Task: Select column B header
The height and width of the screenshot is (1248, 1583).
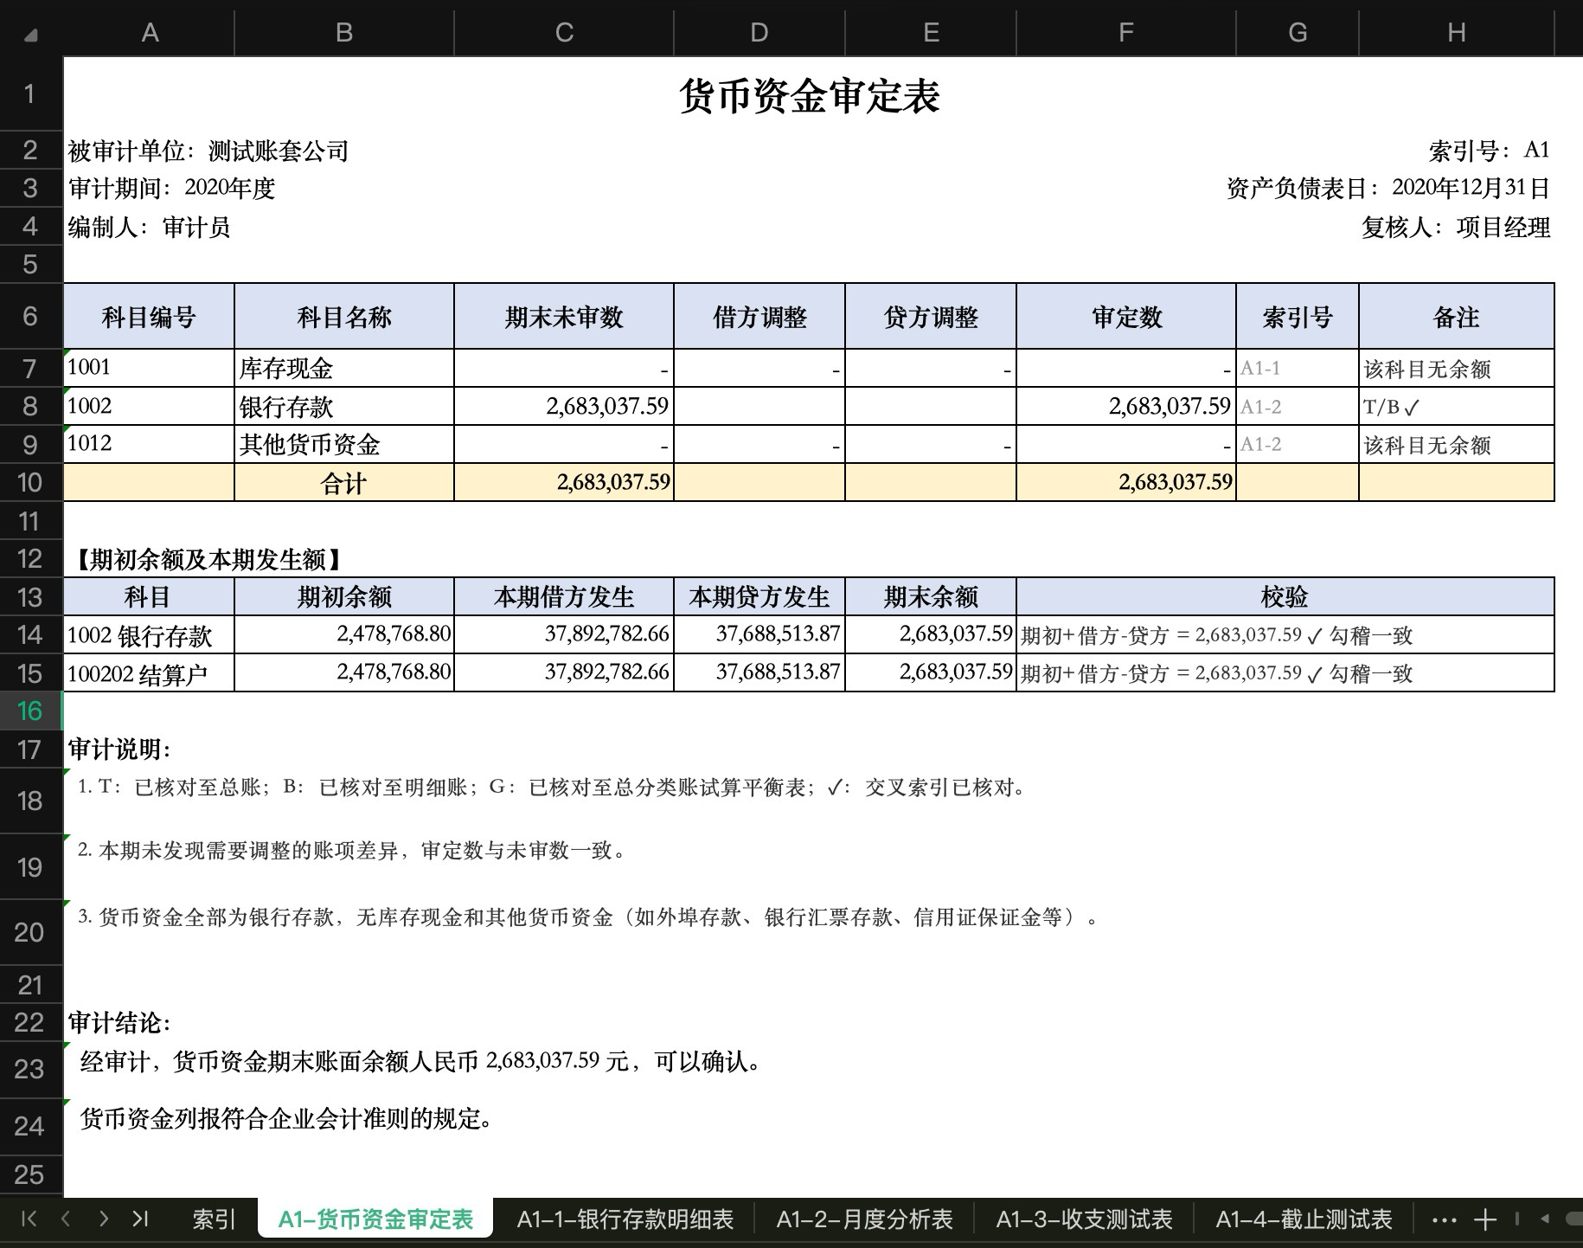Action: coord(344,33)
